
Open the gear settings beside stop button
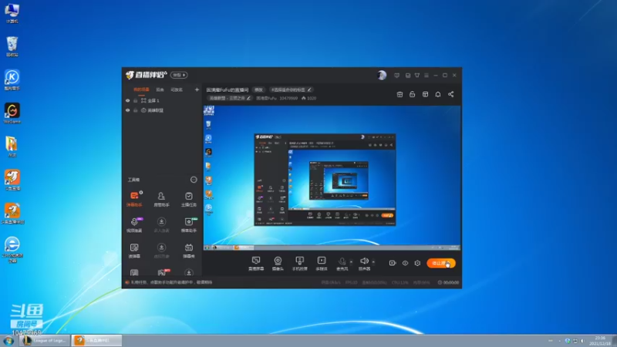click(417, 263)
